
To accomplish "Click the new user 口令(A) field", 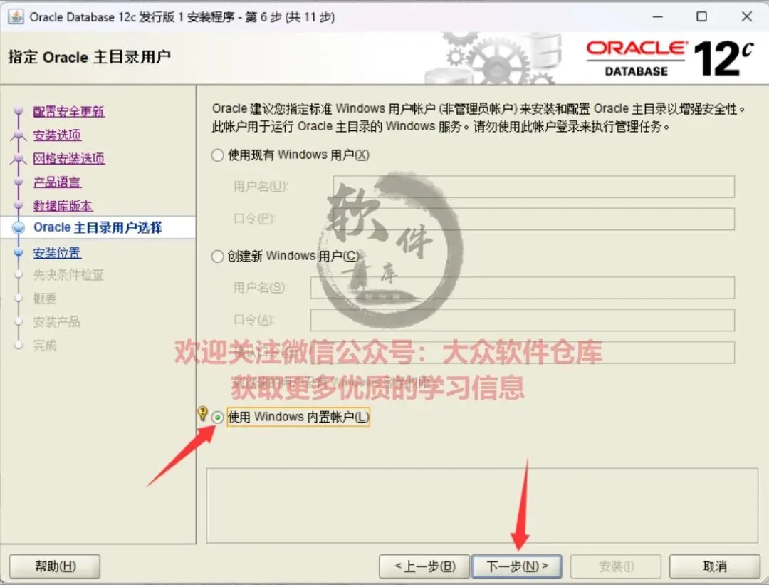I will pos(523,320).
